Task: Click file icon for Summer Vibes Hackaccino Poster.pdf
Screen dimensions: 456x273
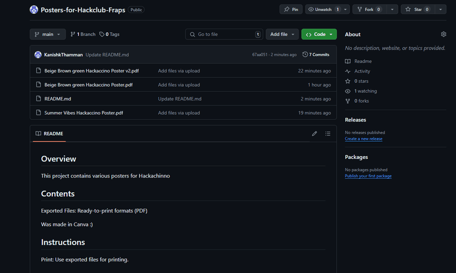Action: 39,112
